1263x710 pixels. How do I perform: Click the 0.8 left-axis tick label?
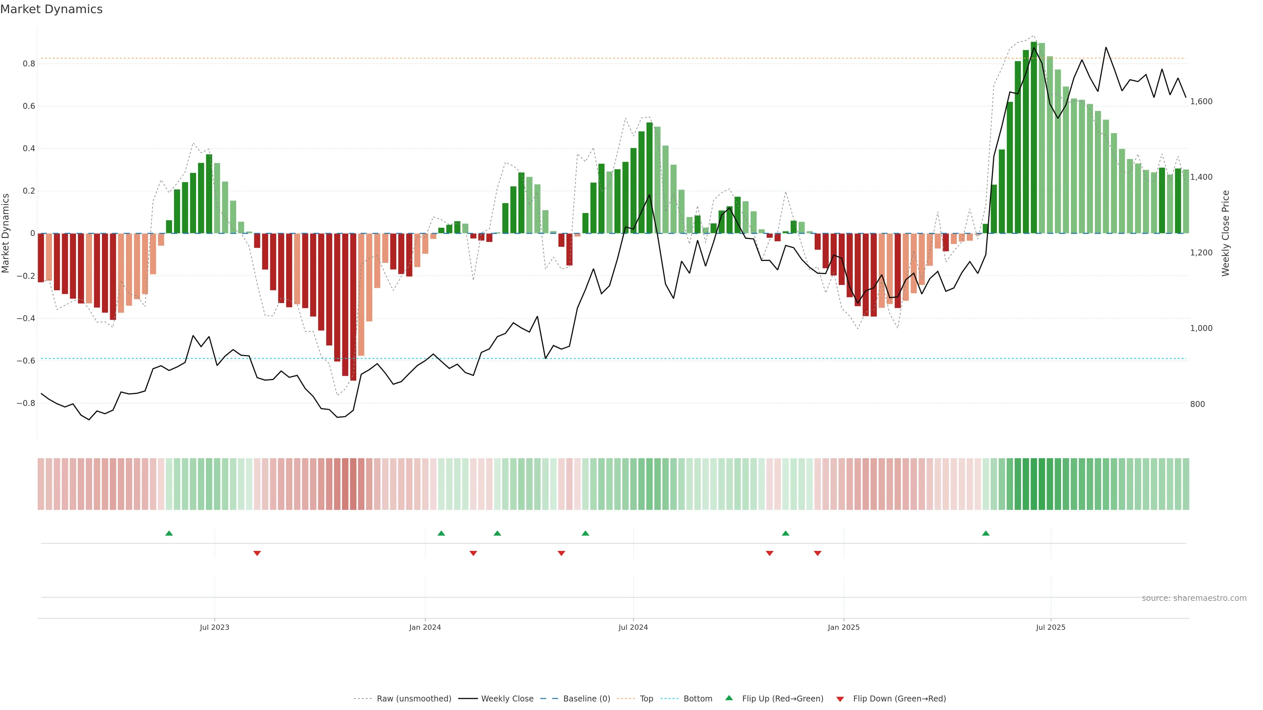click(x=29, y=64)
